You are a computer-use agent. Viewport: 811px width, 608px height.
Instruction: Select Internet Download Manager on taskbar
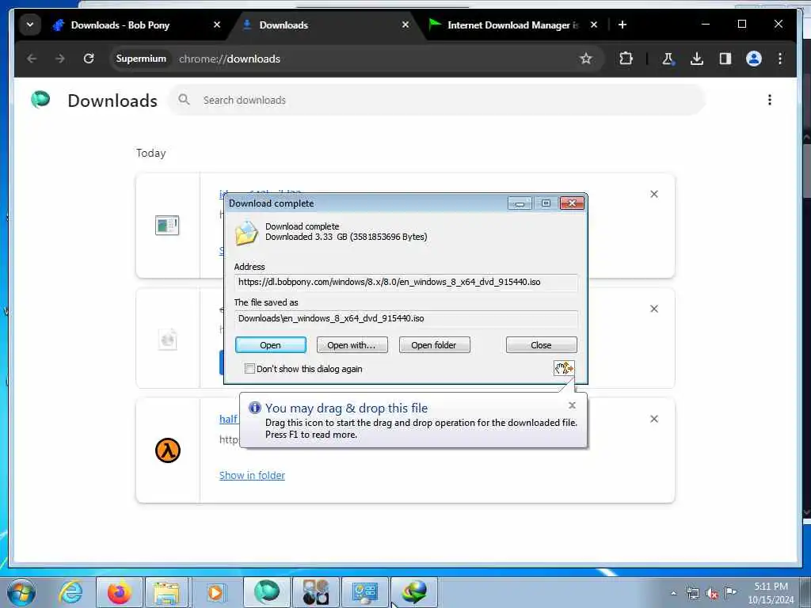pos(413,592)
